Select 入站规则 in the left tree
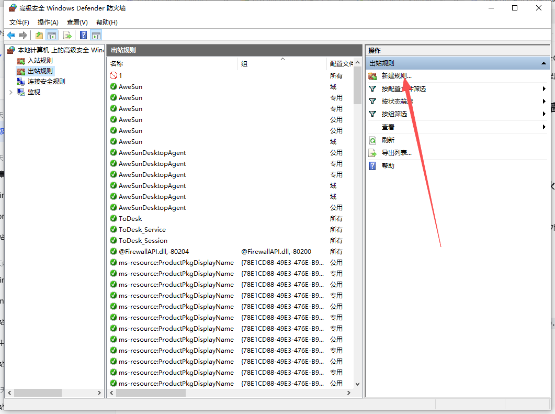 pos(40,61)
